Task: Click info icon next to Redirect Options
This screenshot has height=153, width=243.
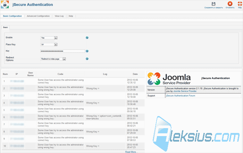Action: [x=87, y=59]
